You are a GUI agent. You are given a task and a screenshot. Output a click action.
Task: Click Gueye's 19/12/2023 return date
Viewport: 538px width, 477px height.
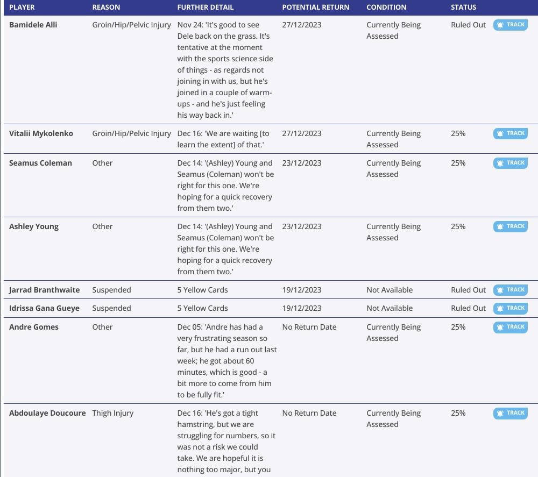pyautogui.click(x=302, y=308)
